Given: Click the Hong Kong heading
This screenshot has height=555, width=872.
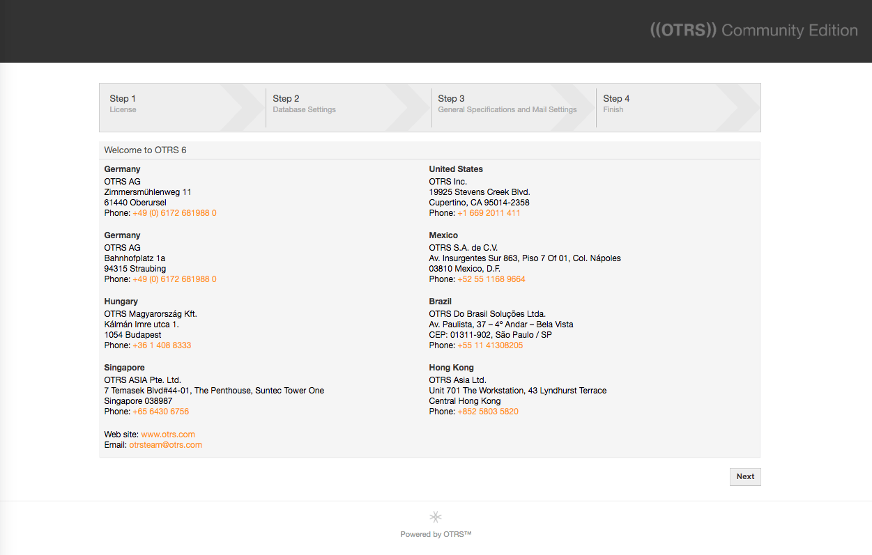Looking at the screenshot, I should click(x=451, y=368).
